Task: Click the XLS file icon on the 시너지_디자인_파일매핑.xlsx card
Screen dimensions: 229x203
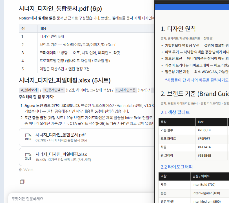Action: (28, 157)
